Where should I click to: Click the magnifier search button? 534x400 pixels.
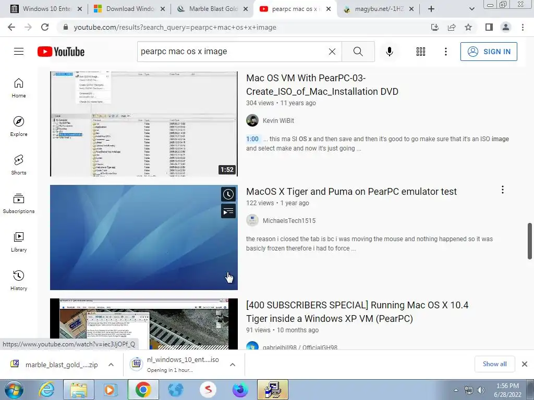click(358, 52)
